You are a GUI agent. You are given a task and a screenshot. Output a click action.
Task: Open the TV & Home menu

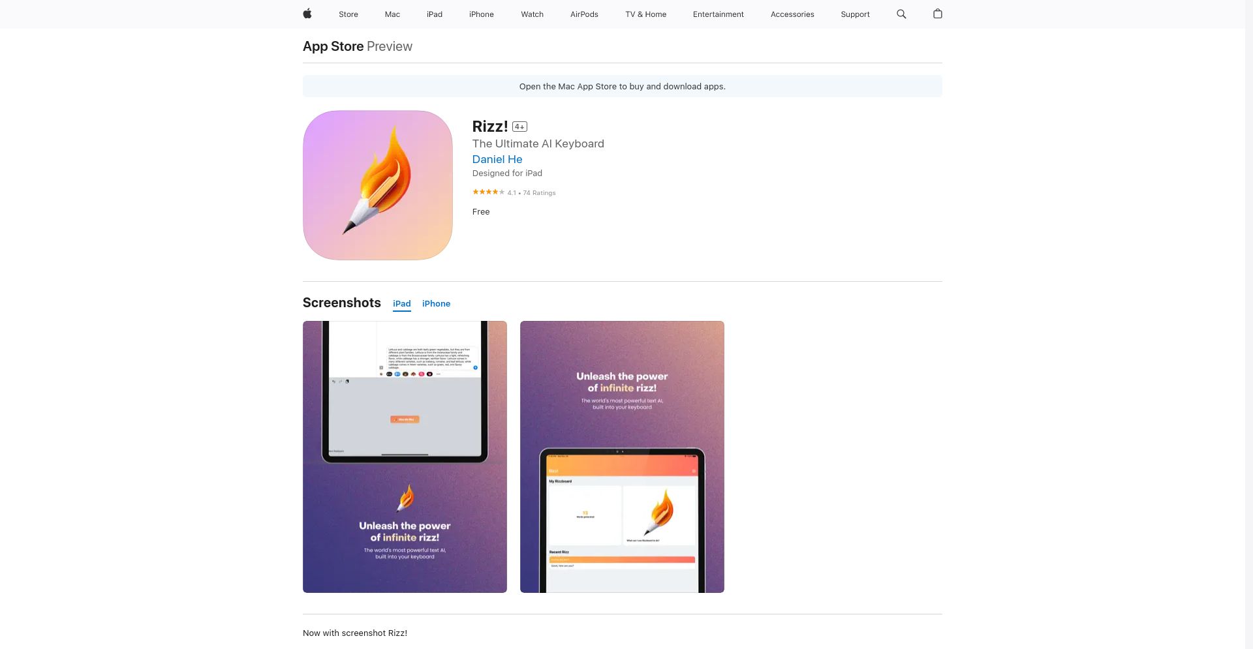(x=646, y=14)
